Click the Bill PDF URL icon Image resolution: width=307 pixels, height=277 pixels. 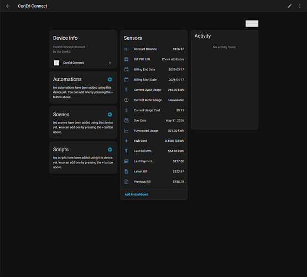127,59
